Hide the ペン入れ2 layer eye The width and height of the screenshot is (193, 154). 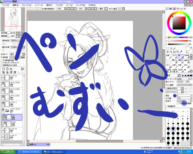tap(3, 83)
